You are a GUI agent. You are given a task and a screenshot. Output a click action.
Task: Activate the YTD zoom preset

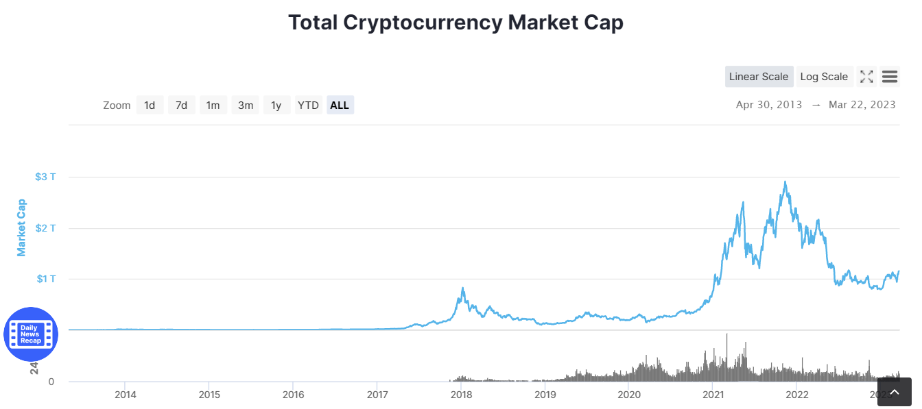308,105
